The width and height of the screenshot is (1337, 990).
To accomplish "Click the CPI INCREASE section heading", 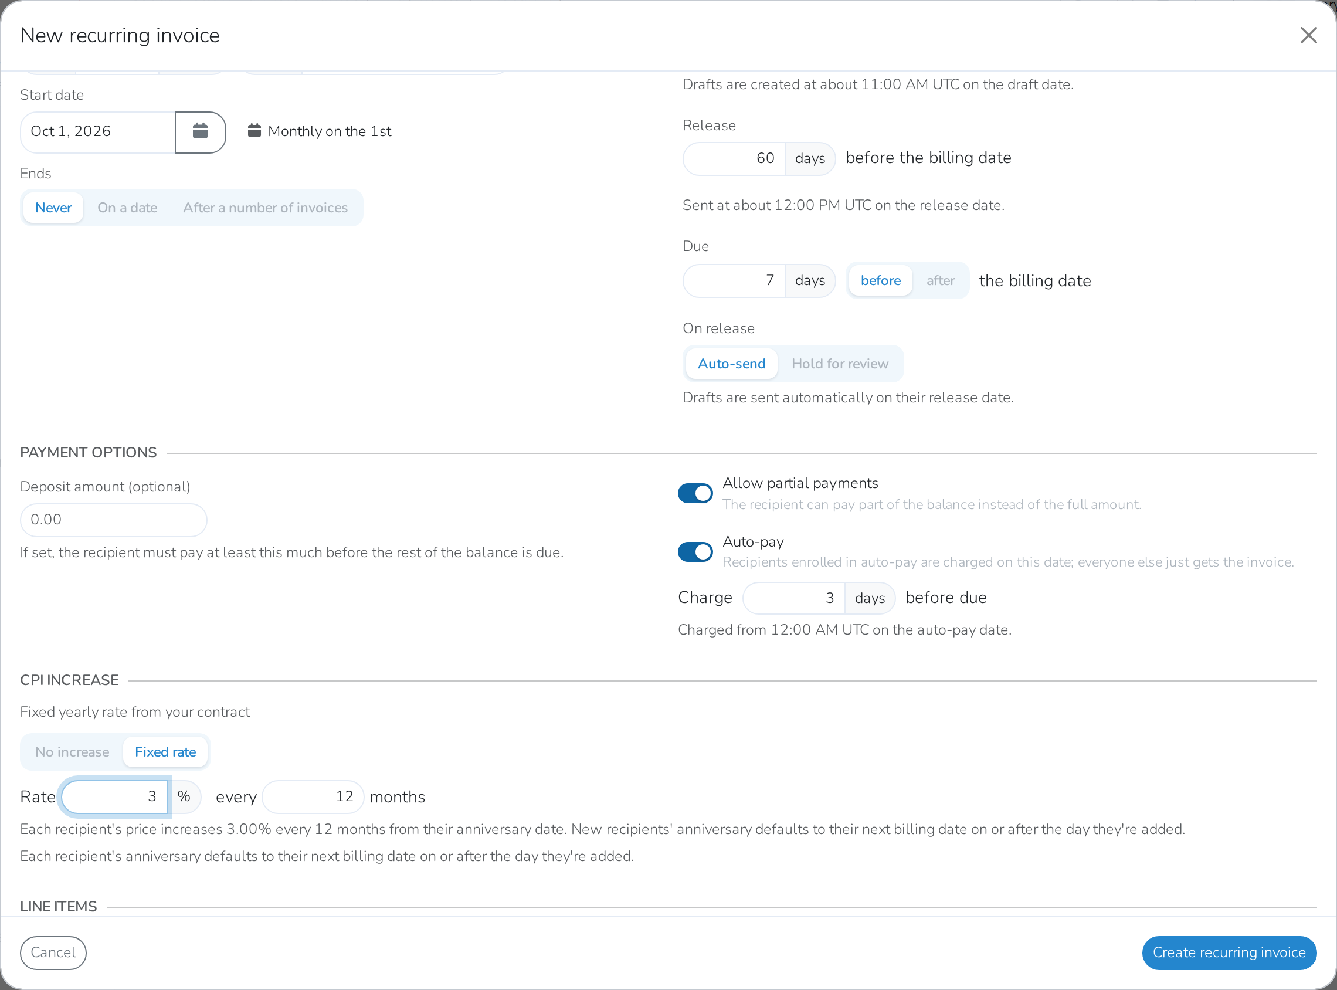I will (x=69, y=680).
